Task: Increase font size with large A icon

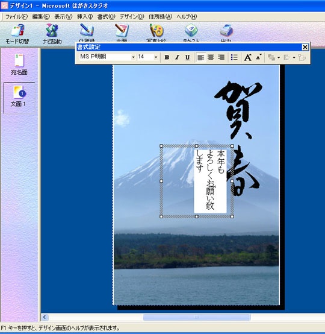Action: point(248,57)
